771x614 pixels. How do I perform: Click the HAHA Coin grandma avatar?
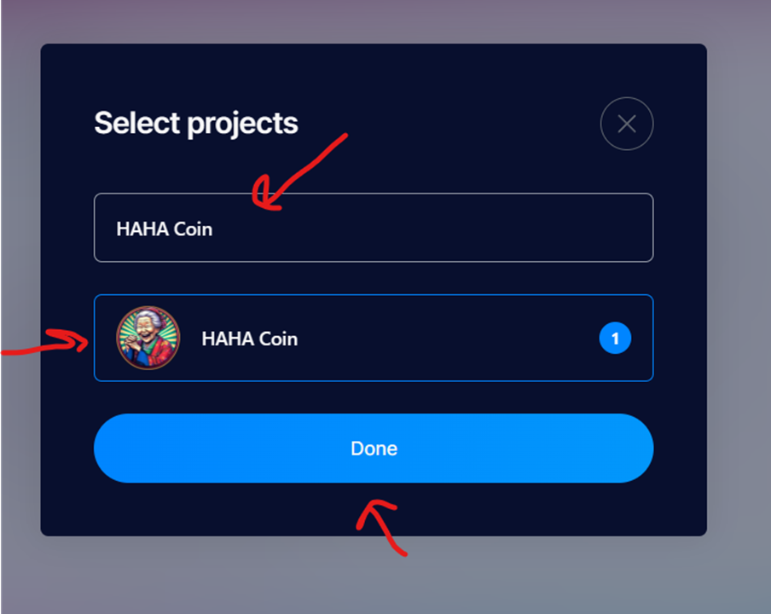(x=148, y=338)
